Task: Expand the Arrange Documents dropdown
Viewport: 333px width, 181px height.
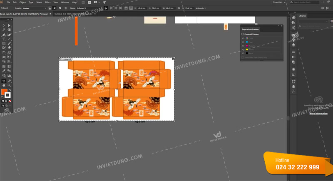Action: (x=97, y=2)
